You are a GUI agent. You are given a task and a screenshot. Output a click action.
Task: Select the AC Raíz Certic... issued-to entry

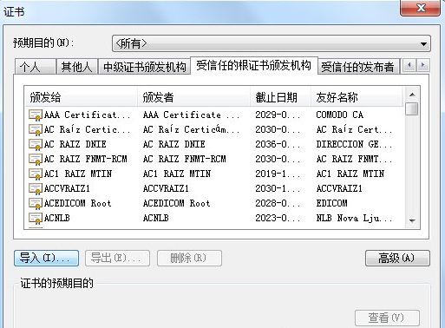pos(87,130)
